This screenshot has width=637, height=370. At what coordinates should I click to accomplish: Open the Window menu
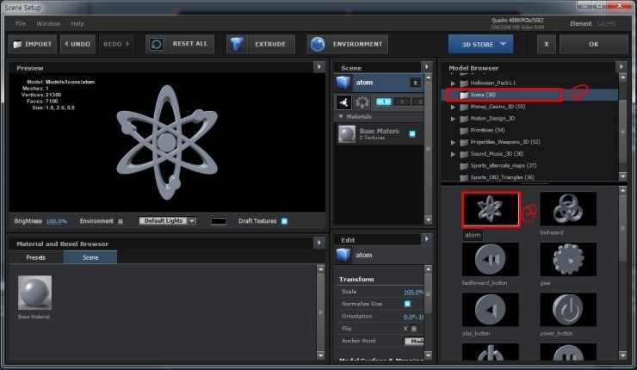pyautogui.click(x=48, y=23)
